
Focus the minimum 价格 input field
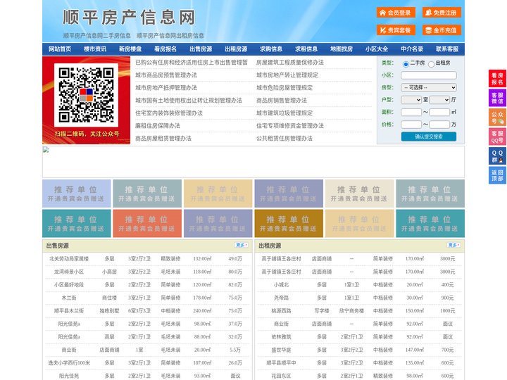411,125
